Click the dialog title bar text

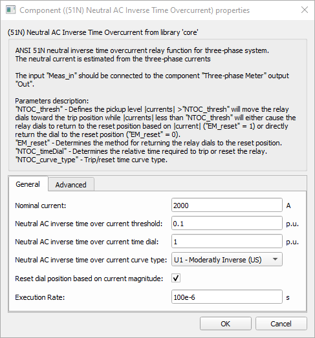point(135,10)
